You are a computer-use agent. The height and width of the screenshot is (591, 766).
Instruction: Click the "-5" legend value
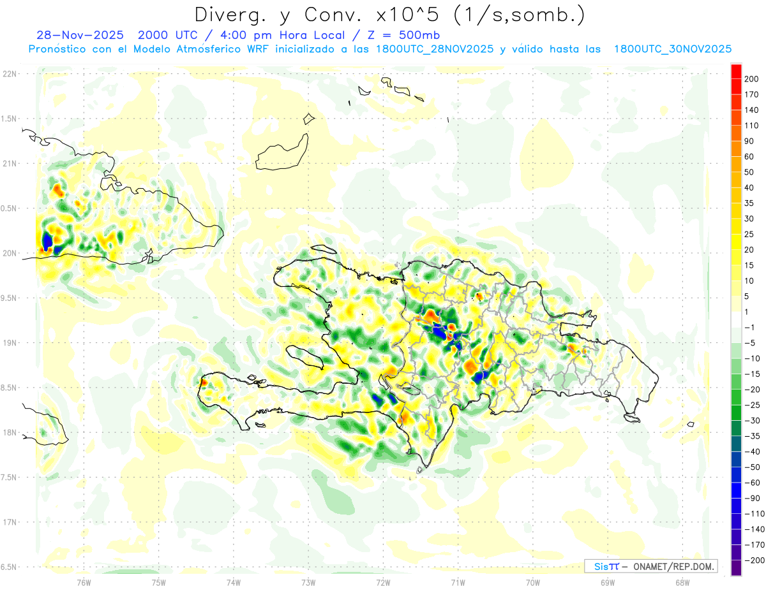(x=750, y=343)
